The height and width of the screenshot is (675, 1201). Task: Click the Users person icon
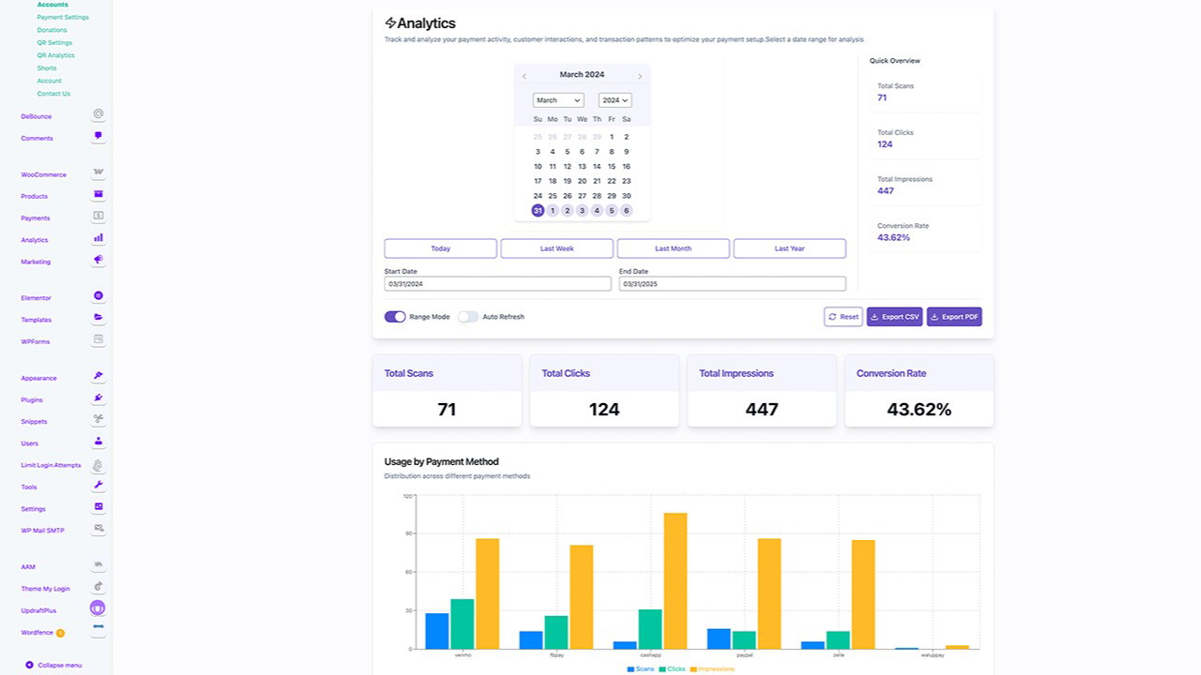[98, 442]
